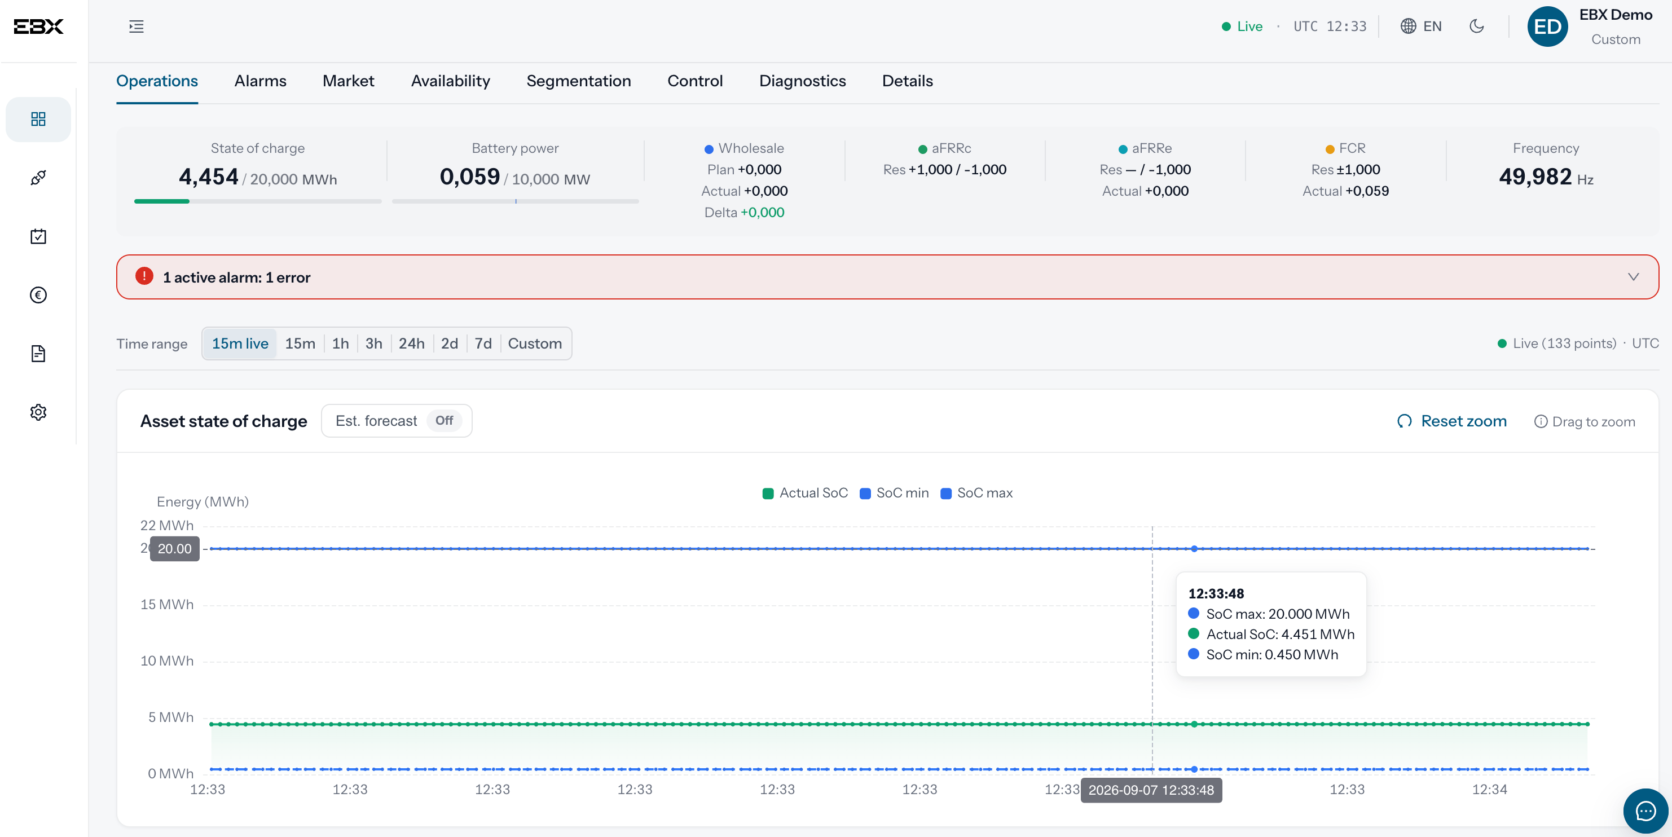Select the Custom time range

pyautogui.click(x=535, y=343)
